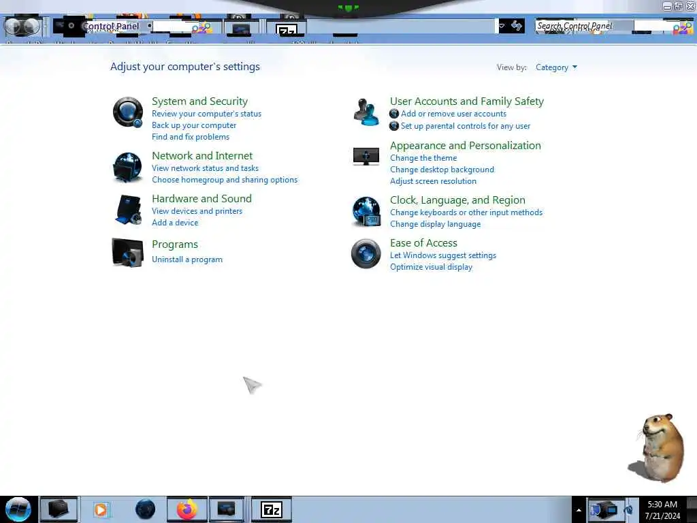697x523 pixels.
Task: Open Network and Internet heading link
Action: [202, 156]
